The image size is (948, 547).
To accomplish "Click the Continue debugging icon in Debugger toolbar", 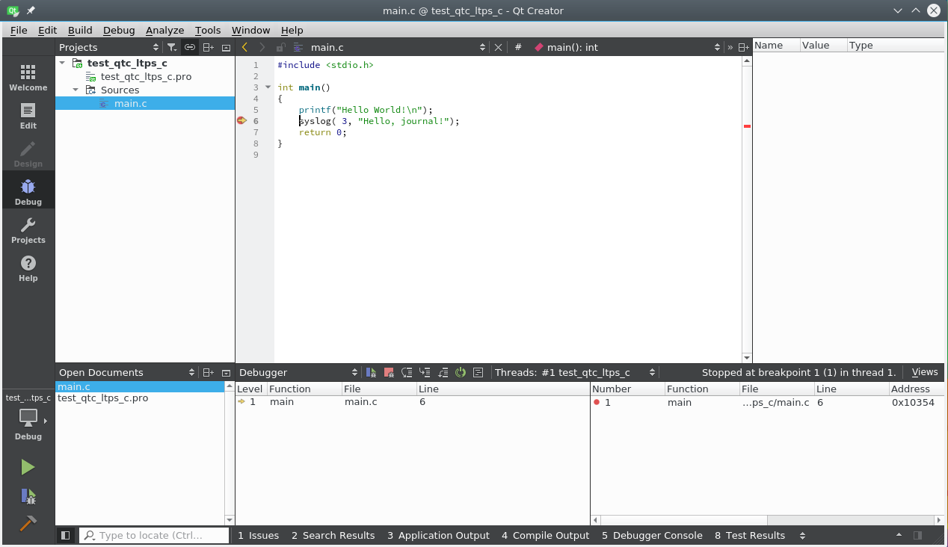I will [x=371, y=372].
